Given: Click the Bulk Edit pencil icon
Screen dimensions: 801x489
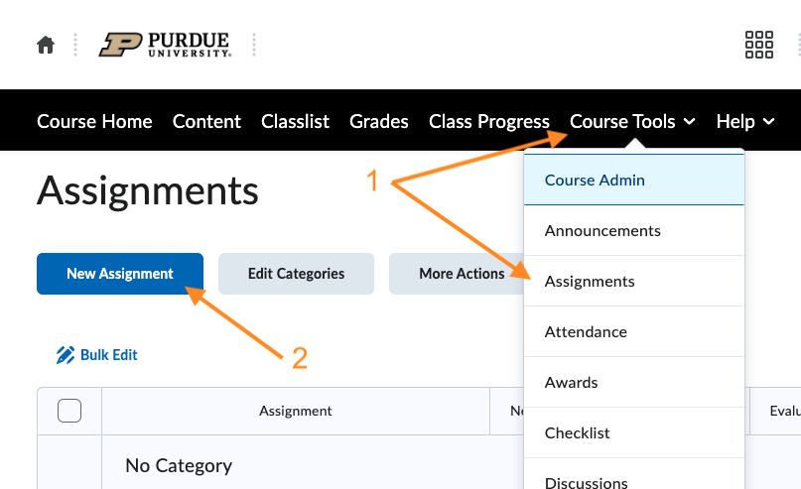Looking at the screenshot, I should [66, 355].
